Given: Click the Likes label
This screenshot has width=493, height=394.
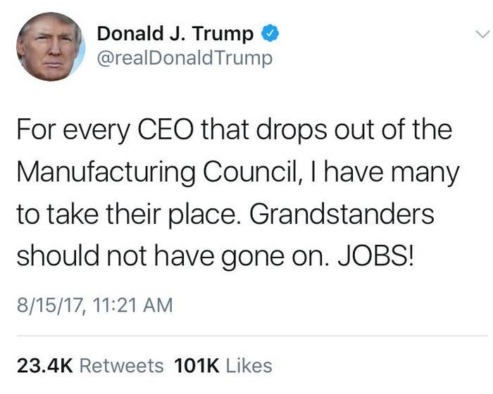Looking at the screenshot, I should pos(249,366).
